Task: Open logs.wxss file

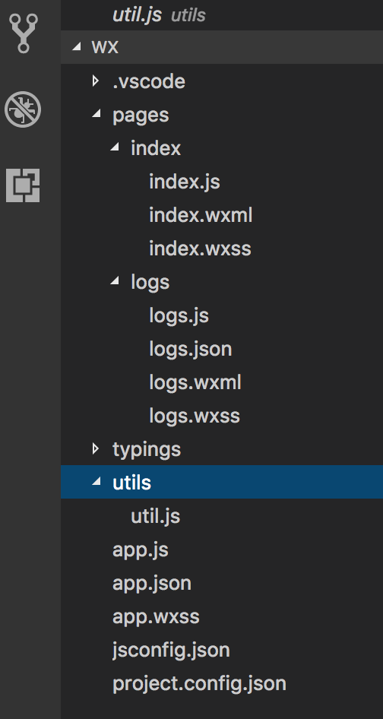Action: (x=195, y=417)
